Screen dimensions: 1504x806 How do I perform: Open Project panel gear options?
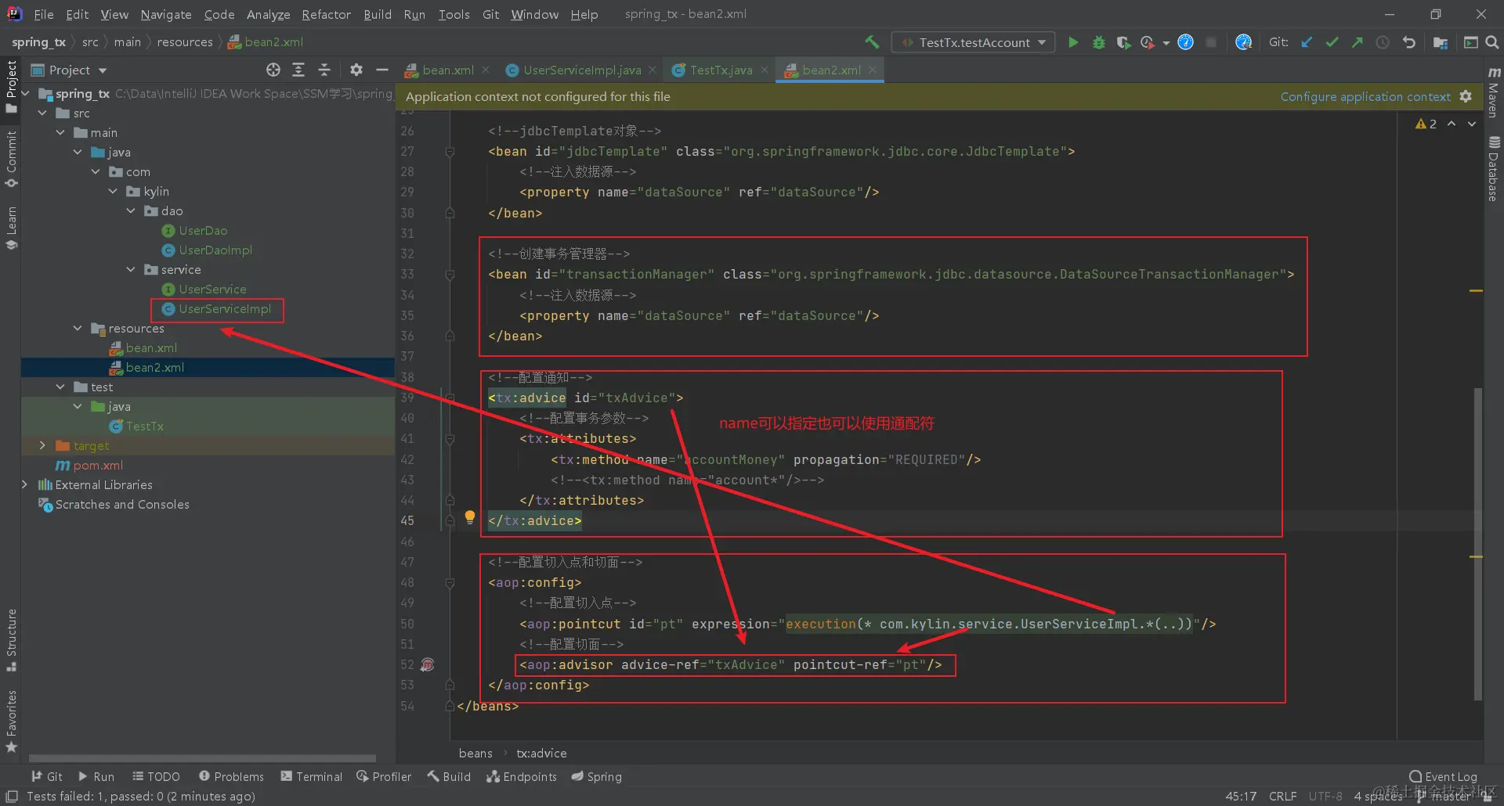[356, 70]
